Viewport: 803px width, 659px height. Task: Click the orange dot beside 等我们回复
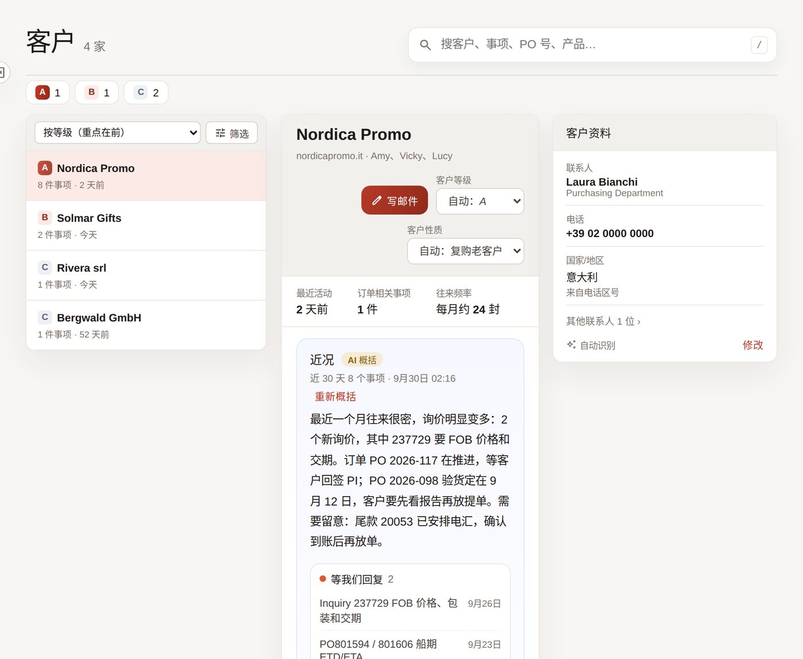[323, 579]
